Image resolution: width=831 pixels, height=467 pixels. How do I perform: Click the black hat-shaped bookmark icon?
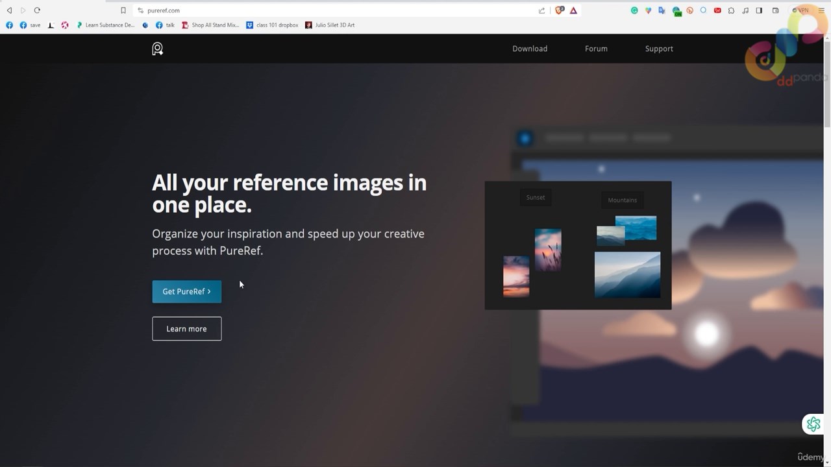click(x=51, y=25)
